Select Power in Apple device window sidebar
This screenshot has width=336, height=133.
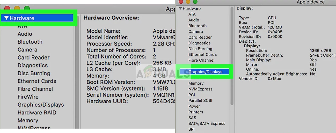click(194, 106)
